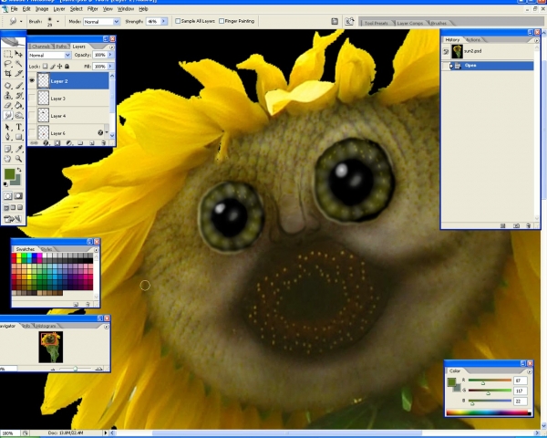Viewport: 547px width, 438px height.
Task: Open the File menu
Action: point(14,9)
